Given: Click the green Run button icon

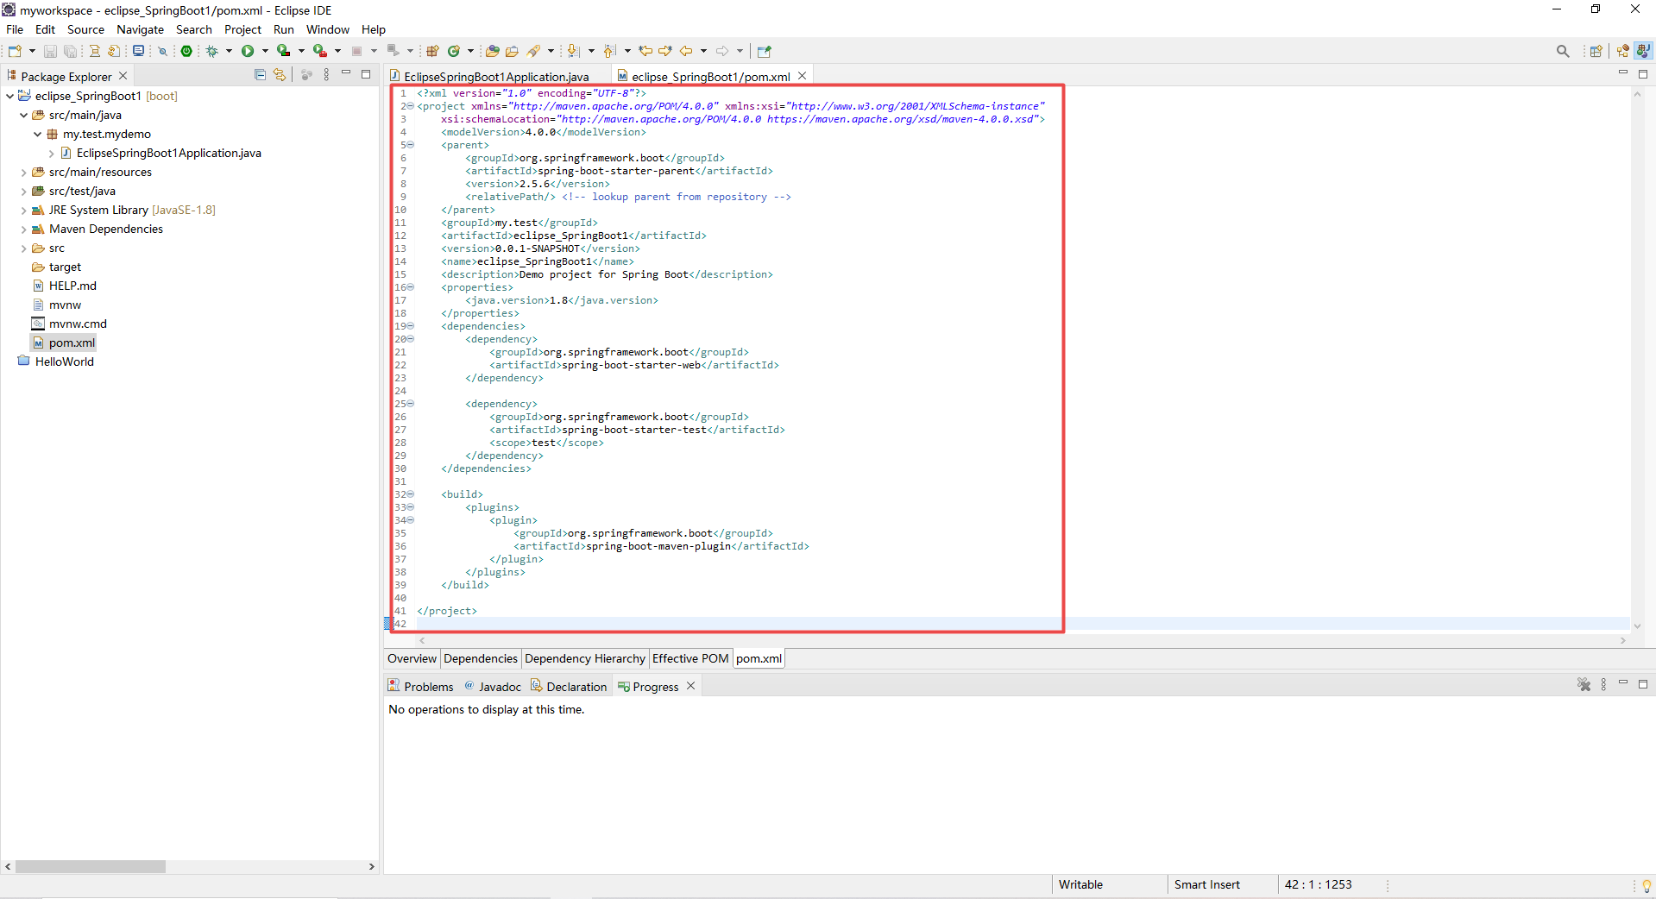Looking at the screenshot, I should 248,51.
